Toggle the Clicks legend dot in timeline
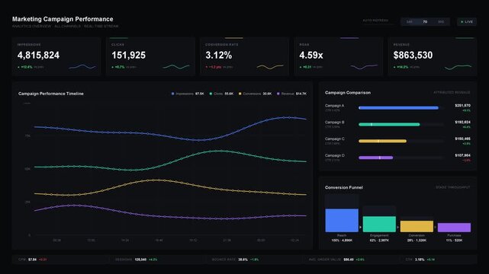 211,94
